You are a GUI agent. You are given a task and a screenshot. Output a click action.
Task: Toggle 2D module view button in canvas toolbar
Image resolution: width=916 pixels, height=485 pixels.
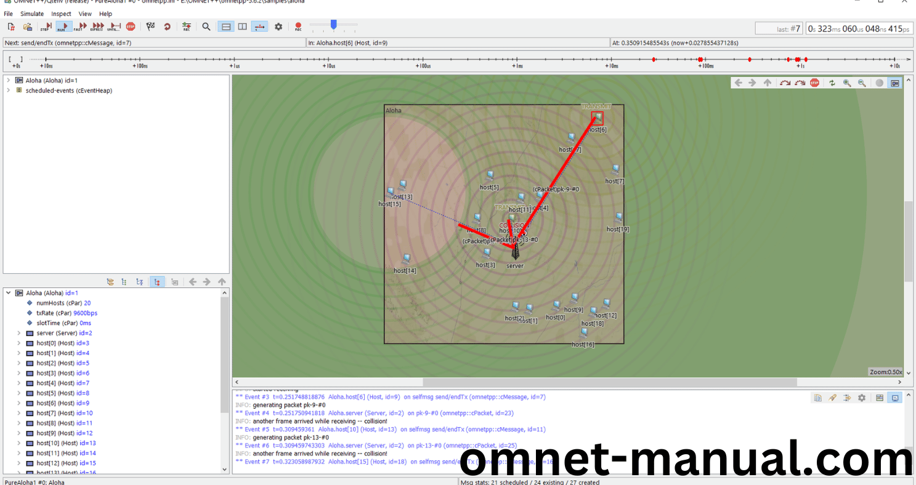(894, 82)
